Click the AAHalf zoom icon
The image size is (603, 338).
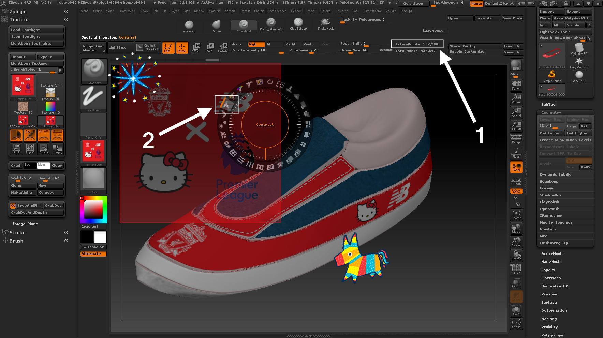(x=516, y=126)
